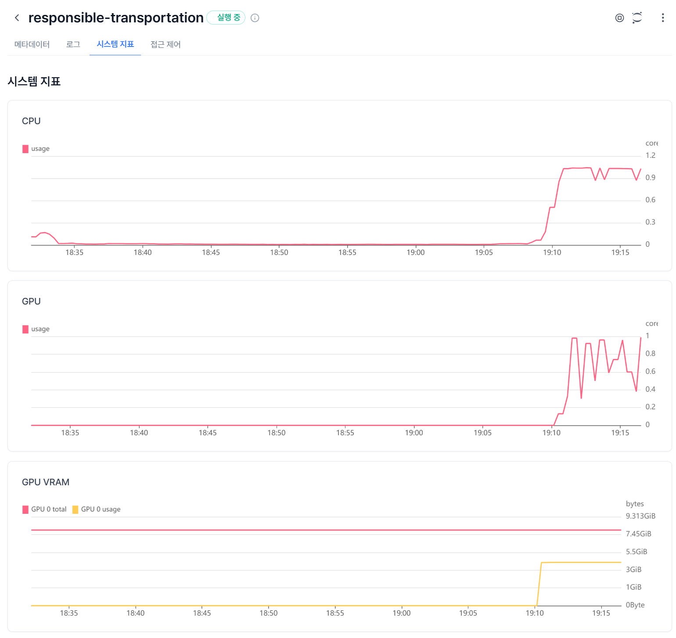Click the 18:50 time label on the GPU usage chart

[x=277, y=433]
